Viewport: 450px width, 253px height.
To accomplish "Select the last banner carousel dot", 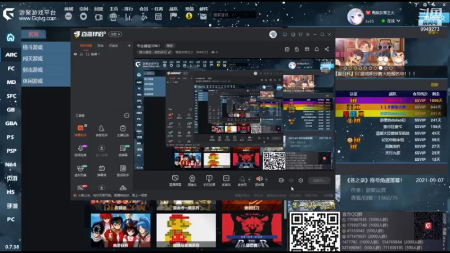I will click(x=390, y=68).
